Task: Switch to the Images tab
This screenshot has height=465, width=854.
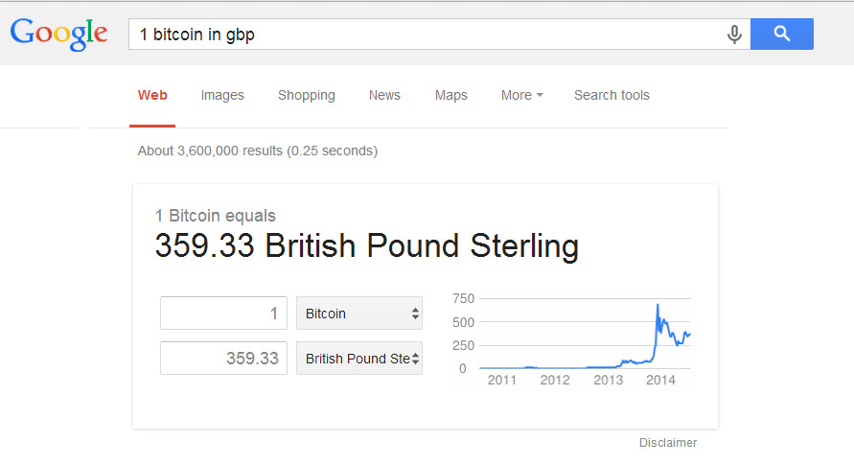Action: 222,95
